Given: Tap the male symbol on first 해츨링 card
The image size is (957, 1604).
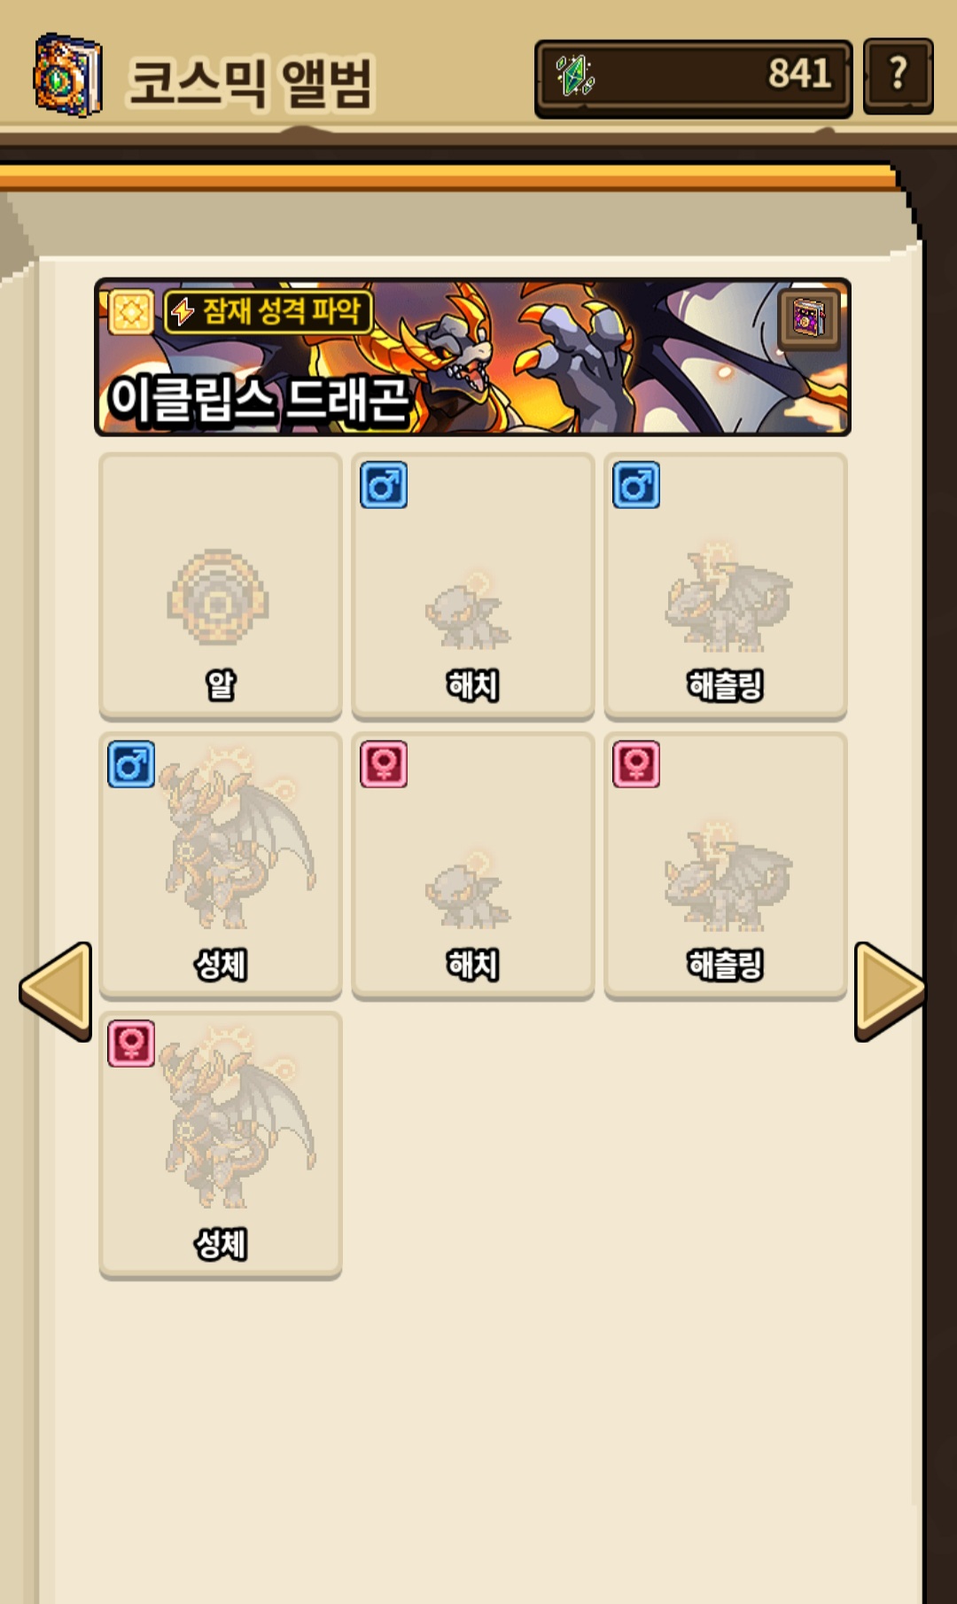Looking at the screenshot, I should [636, 485].
